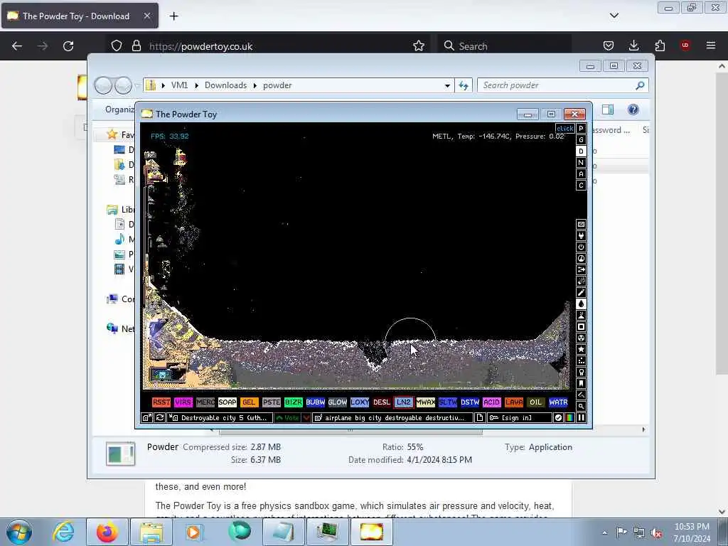The height and width of the screenshot is (546, 728).
Task: Bookmark the page with the star
Action: [x=418, y=45]
